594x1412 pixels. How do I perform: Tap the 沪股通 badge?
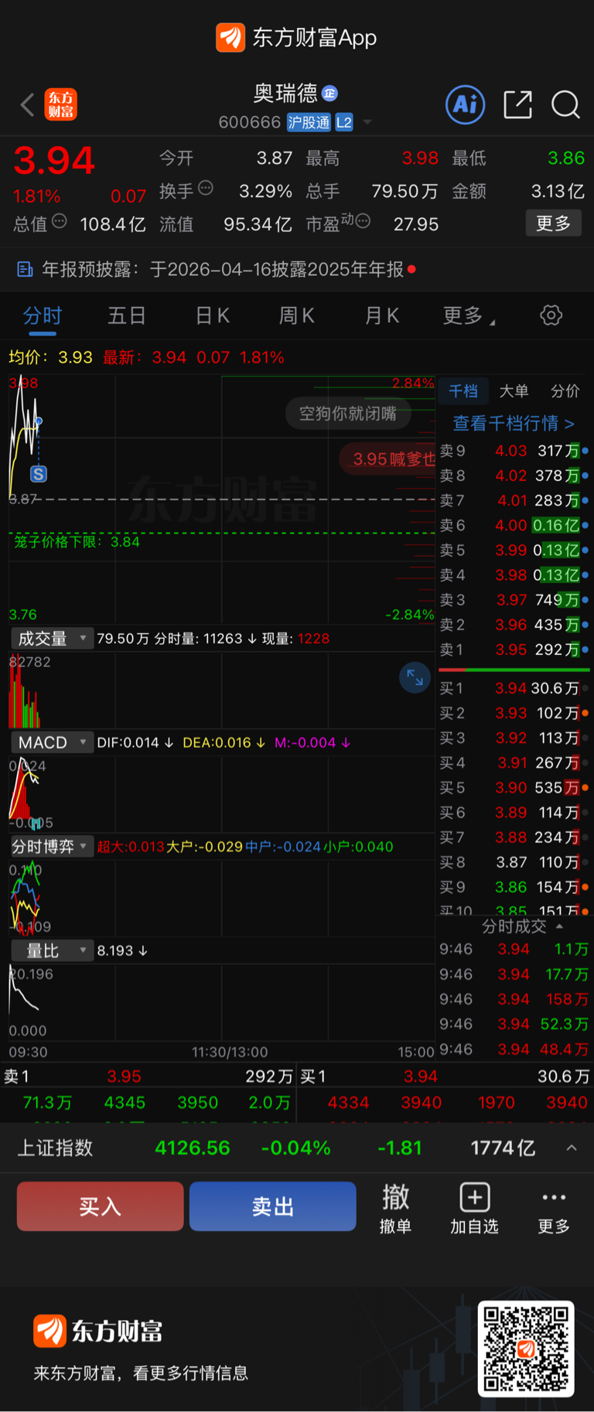309,122
